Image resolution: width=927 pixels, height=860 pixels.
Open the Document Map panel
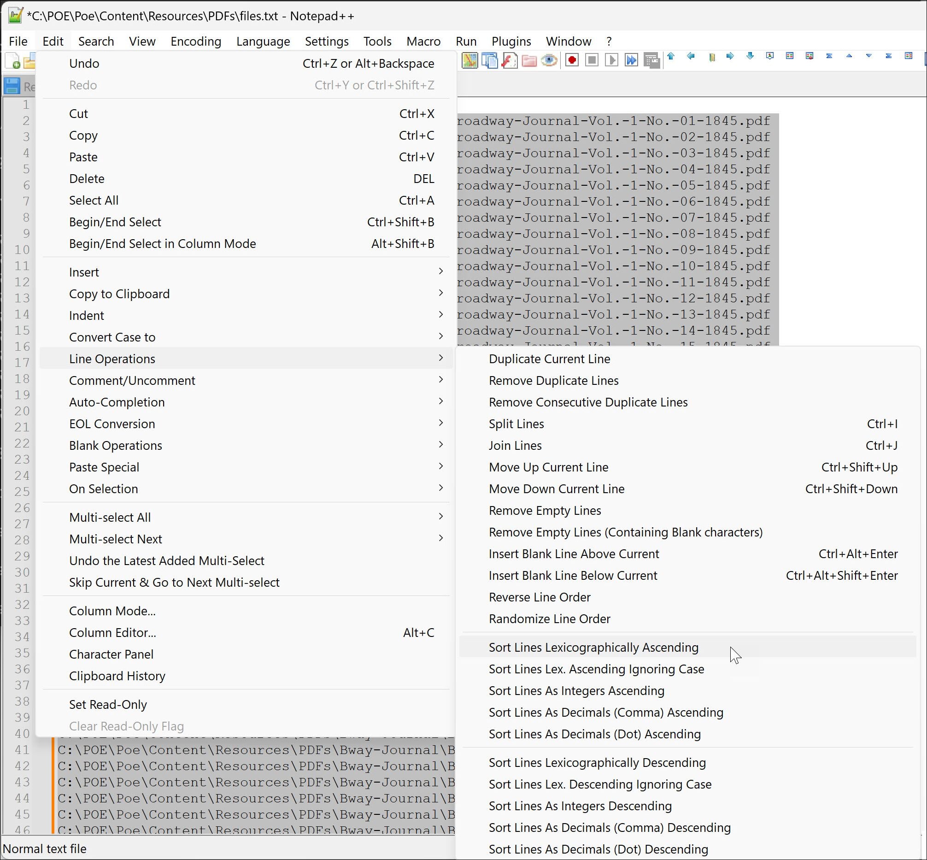tap(469, 60)
